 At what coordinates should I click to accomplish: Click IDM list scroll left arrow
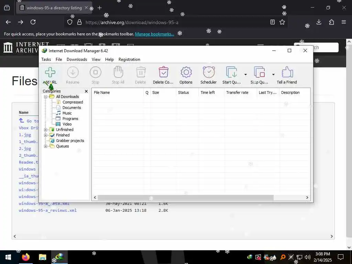tap(95, 198)
